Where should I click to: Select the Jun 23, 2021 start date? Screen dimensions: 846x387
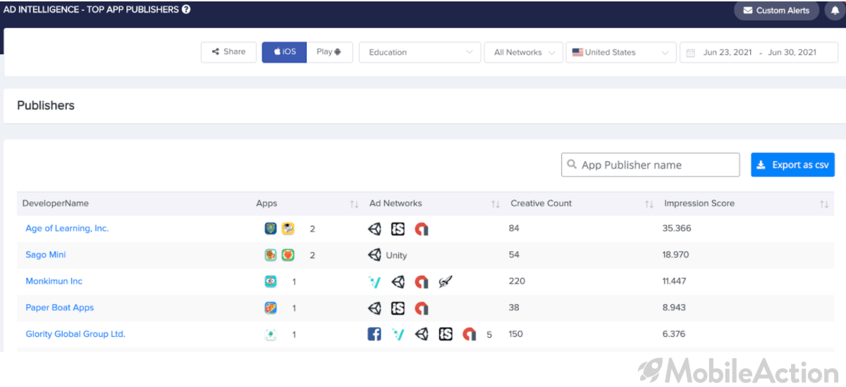728,53
